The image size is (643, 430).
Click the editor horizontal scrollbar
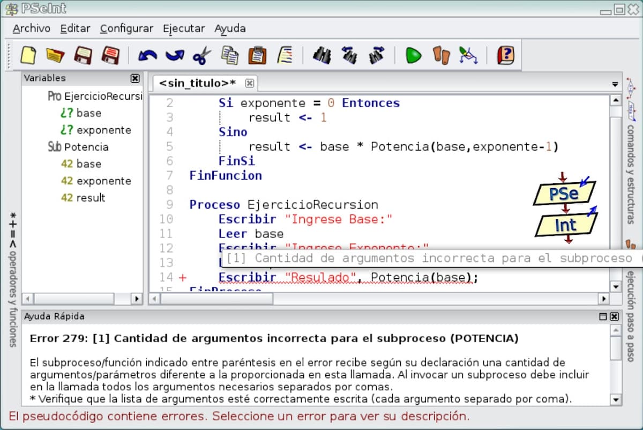375,299
